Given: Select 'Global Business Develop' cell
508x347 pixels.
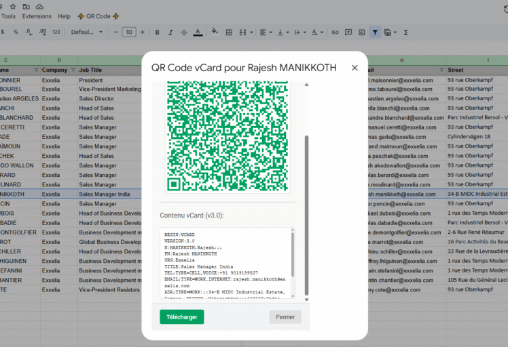Looking at the screenshot, I should [110, 242].
